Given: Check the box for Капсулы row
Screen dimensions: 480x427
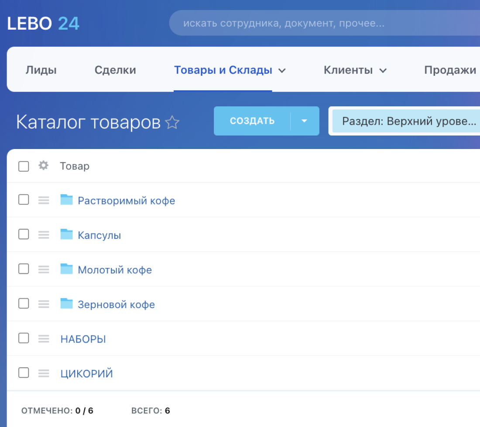Looking at the screenshot, I should pyautogui.click(x=24, y=234).
